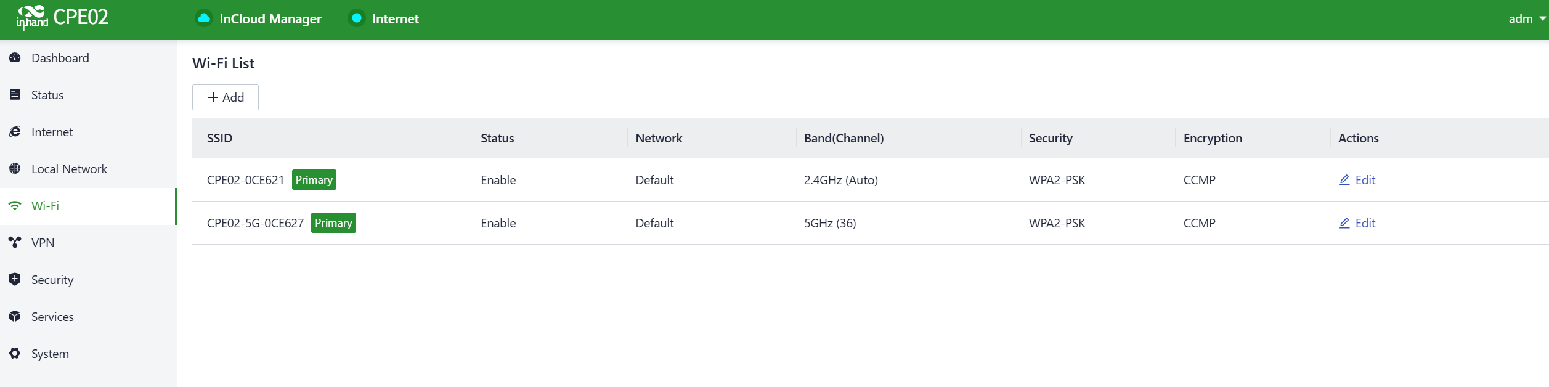Click the Dashboard gauge icon in sidebar
1549x387 pixels.
tap(15, 58)
